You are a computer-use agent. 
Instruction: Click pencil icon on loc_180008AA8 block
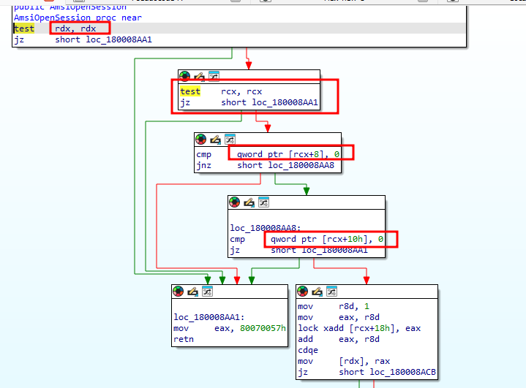tap(249, 202)
